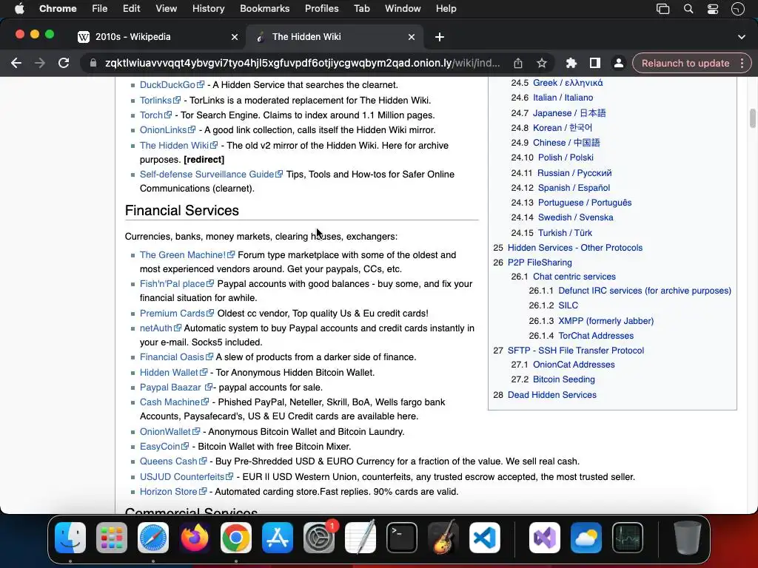Open the Torlinks link
The image size is (758, 568).
pos(155,101)
